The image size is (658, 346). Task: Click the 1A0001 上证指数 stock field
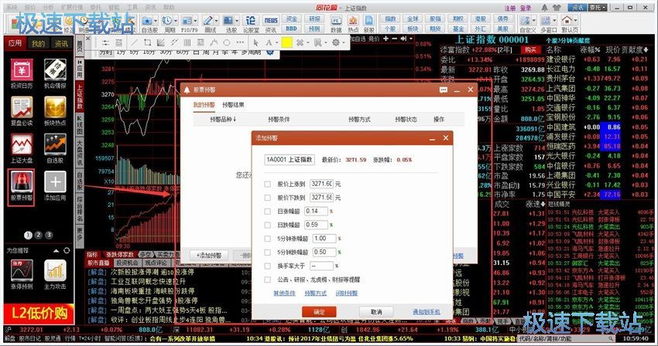pyautogui.click(x=290, y=160)
